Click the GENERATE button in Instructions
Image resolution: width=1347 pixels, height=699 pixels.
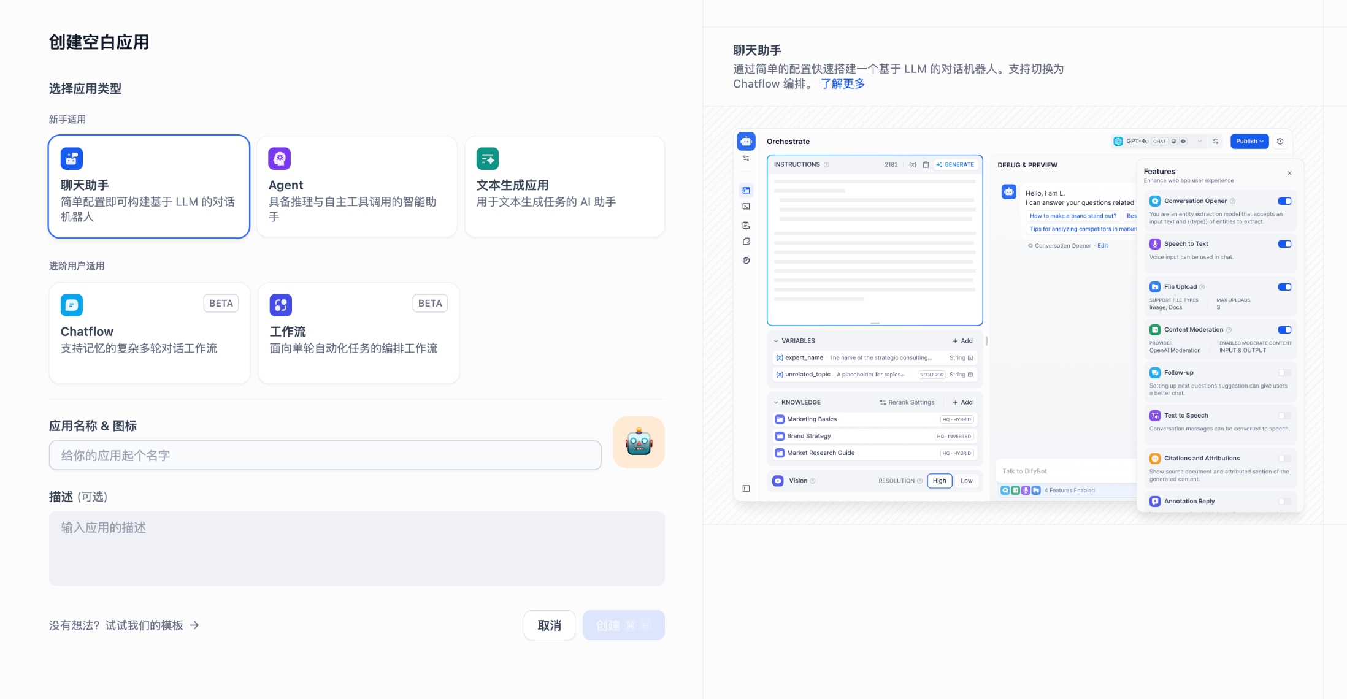point(956,165)
